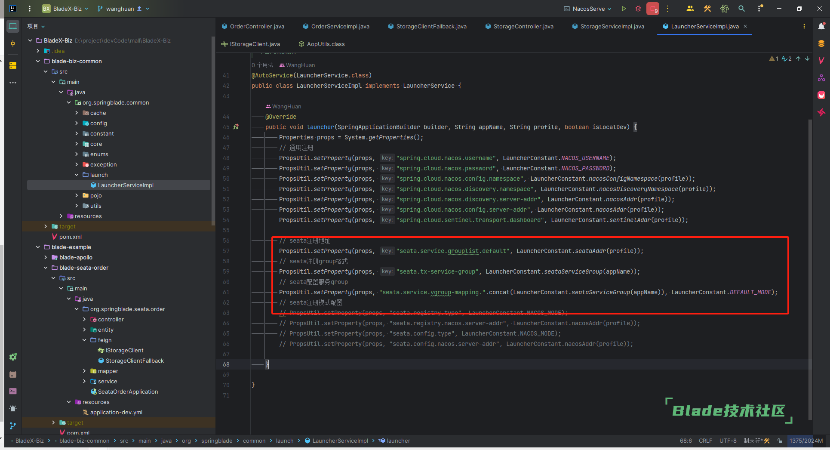Show more tool windows ellipsis
This screenshot has height=450, width=830.
click(x=13, y=83)
